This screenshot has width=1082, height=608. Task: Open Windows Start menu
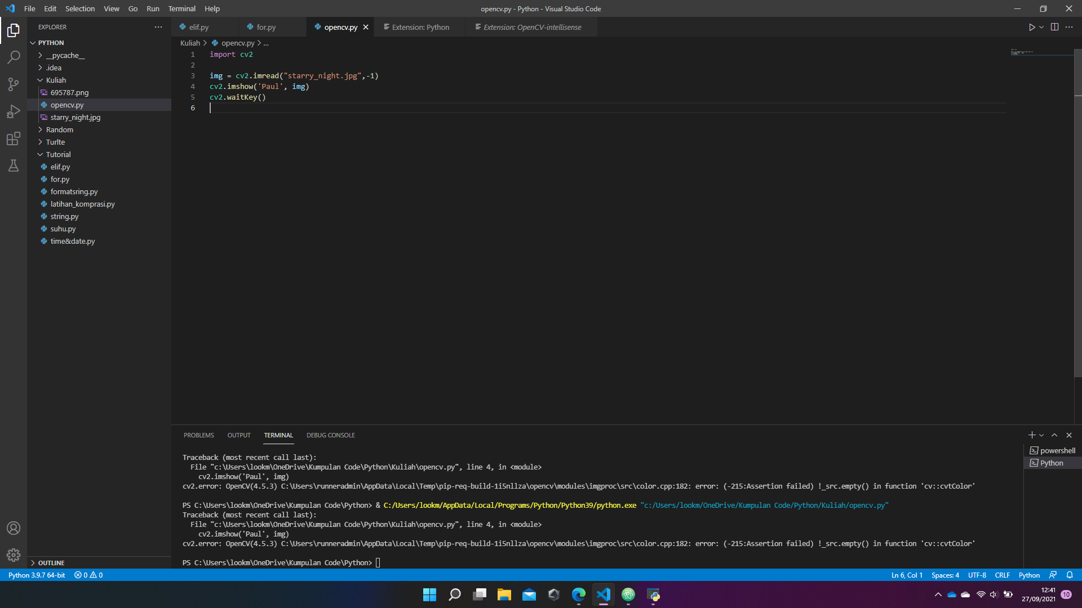(429, 594)
